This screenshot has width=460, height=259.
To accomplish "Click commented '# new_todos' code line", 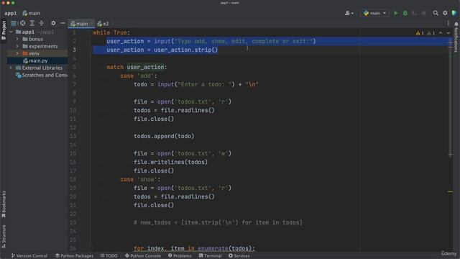I will (x=218, y=222).
